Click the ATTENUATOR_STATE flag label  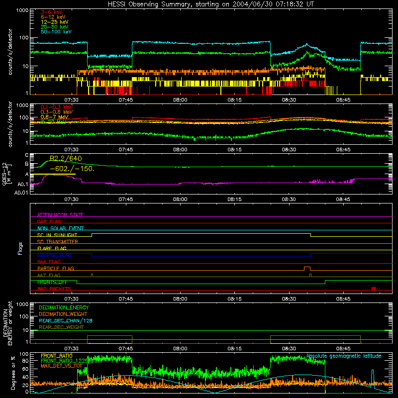[60, 215]
